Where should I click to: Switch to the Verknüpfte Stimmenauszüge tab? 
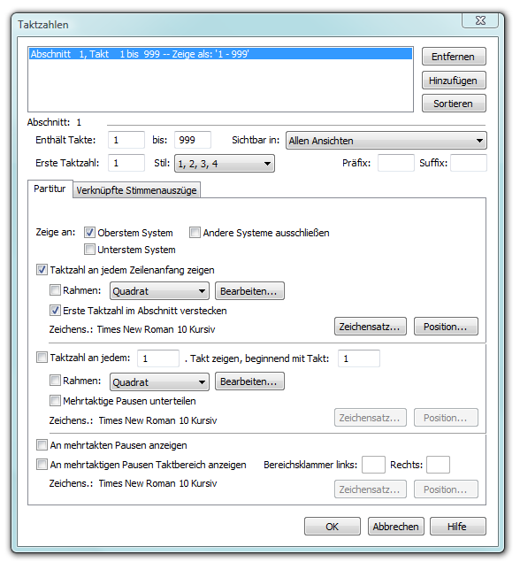point(136,190)
